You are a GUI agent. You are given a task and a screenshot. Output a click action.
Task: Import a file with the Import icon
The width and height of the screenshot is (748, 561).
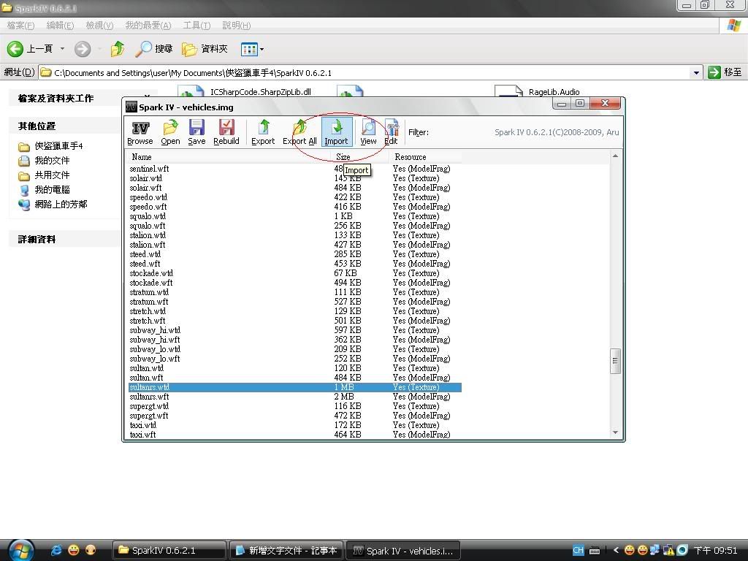[336, 132]
